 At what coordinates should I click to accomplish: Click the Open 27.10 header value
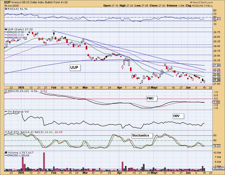tap(111, 5)
